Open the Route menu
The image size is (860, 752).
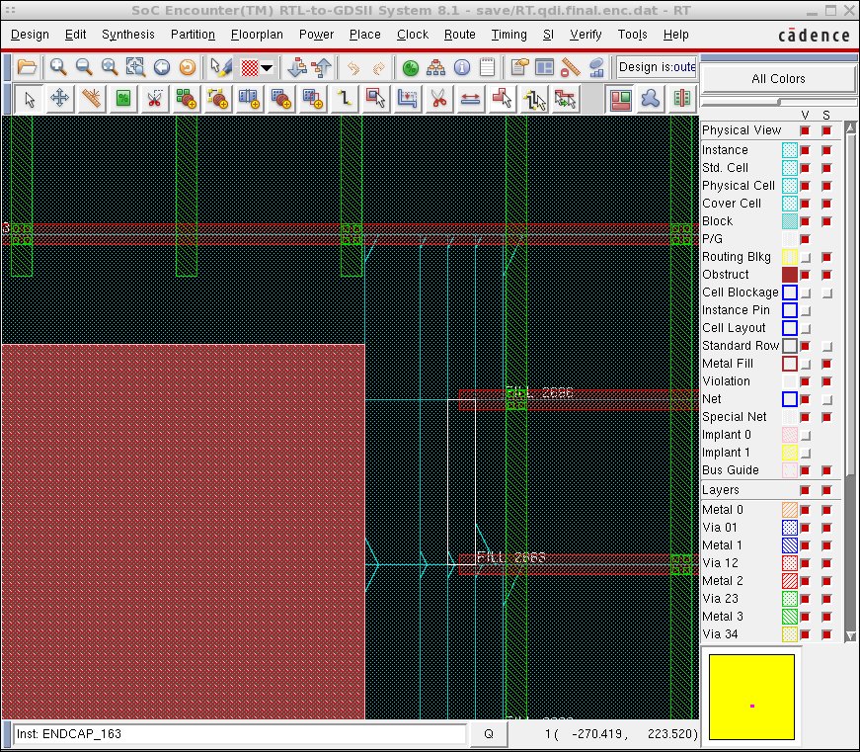(459, 35)
